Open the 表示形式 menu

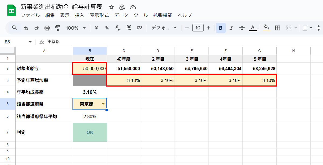[99, 15]
